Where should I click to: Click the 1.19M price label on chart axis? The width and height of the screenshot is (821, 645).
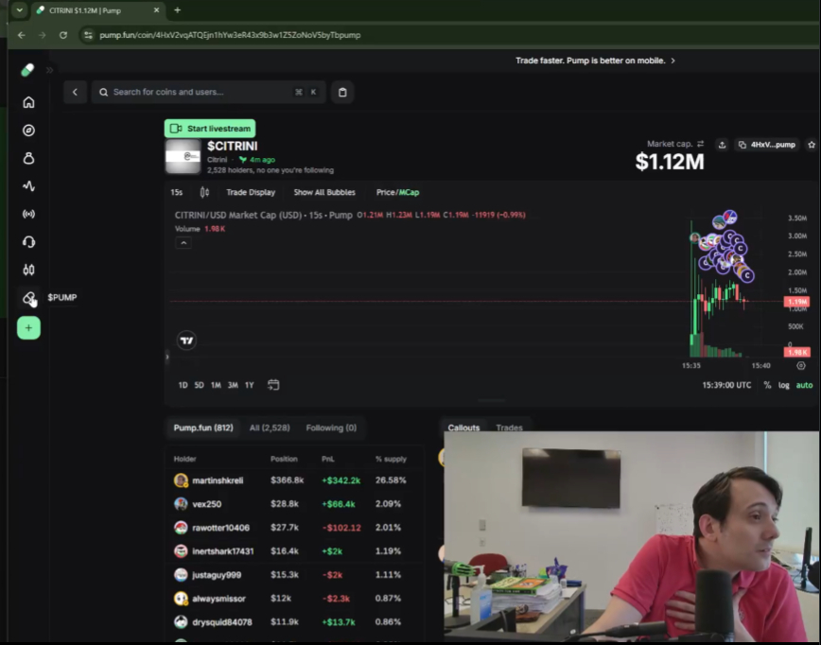[x=796, y=302]
